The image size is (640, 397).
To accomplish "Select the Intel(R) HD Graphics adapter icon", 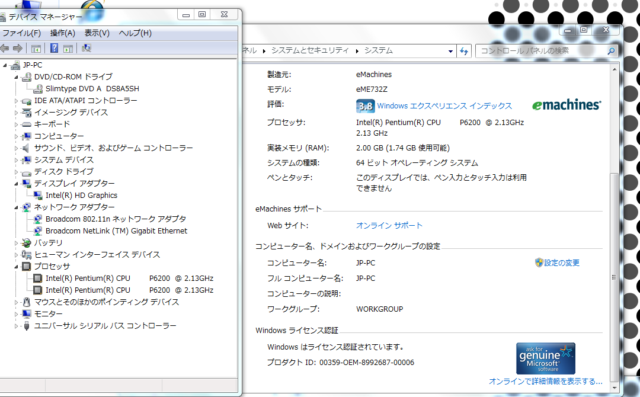I will pos(38,196).
